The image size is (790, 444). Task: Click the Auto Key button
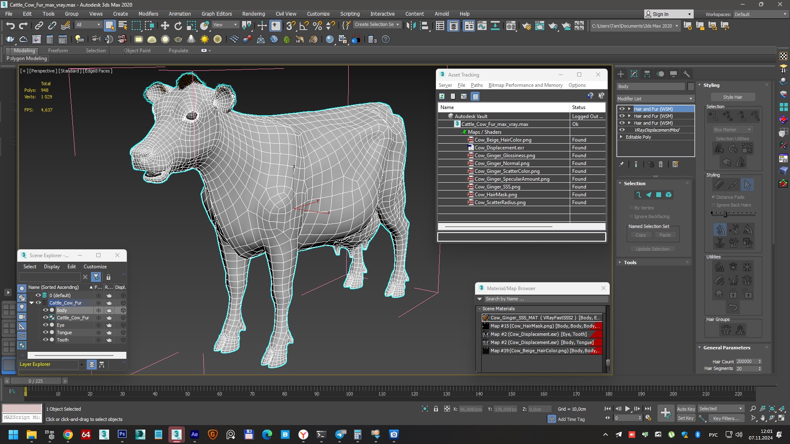[x=686, y=409]
